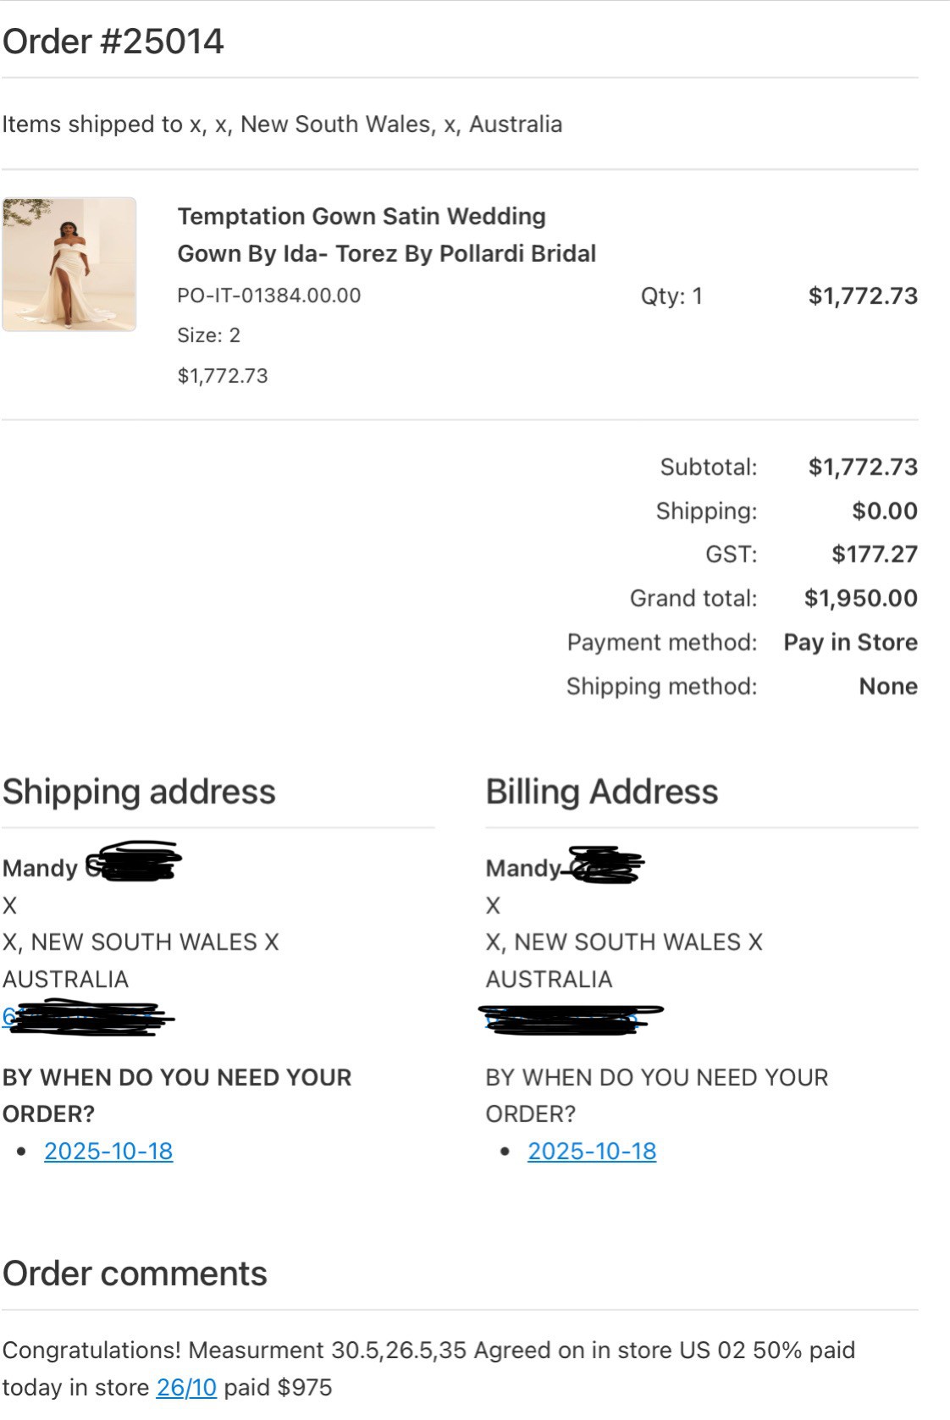Open the wedding gown product thumbnail
This screenshot has width=950, height=1420.
pos(69,264)
